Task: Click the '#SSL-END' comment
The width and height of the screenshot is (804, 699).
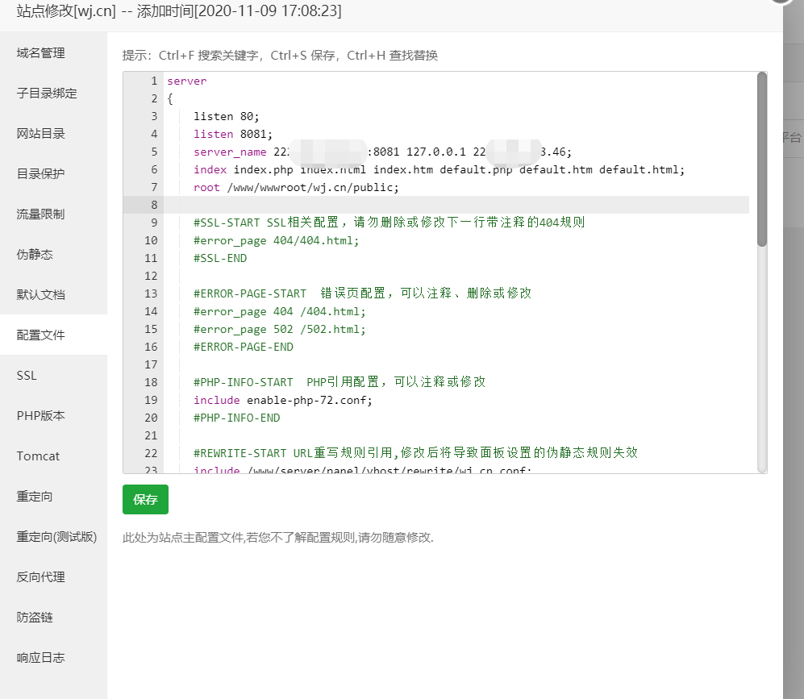Action: point(220,258)
